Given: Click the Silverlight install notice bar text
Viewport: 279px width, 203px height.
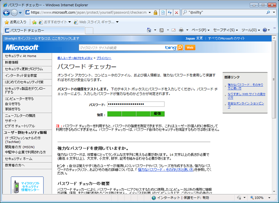Looking at the screenshot, I should (42, 38).
